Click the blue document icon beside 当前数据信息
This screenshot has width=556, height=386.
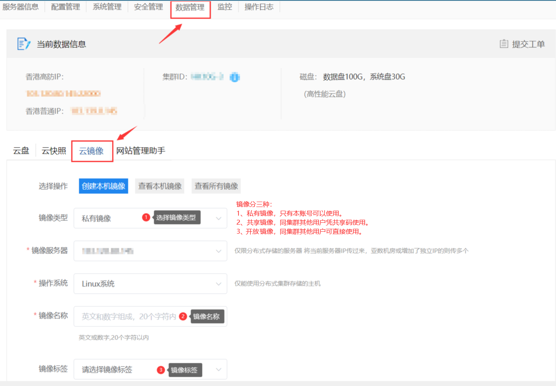point(23,44)
